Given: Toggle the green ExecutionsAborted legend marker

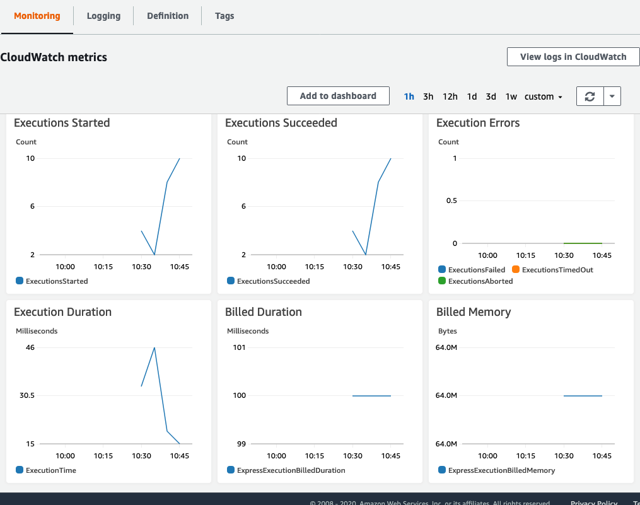Looking at the screenshot, I should [x=441, y=281].
